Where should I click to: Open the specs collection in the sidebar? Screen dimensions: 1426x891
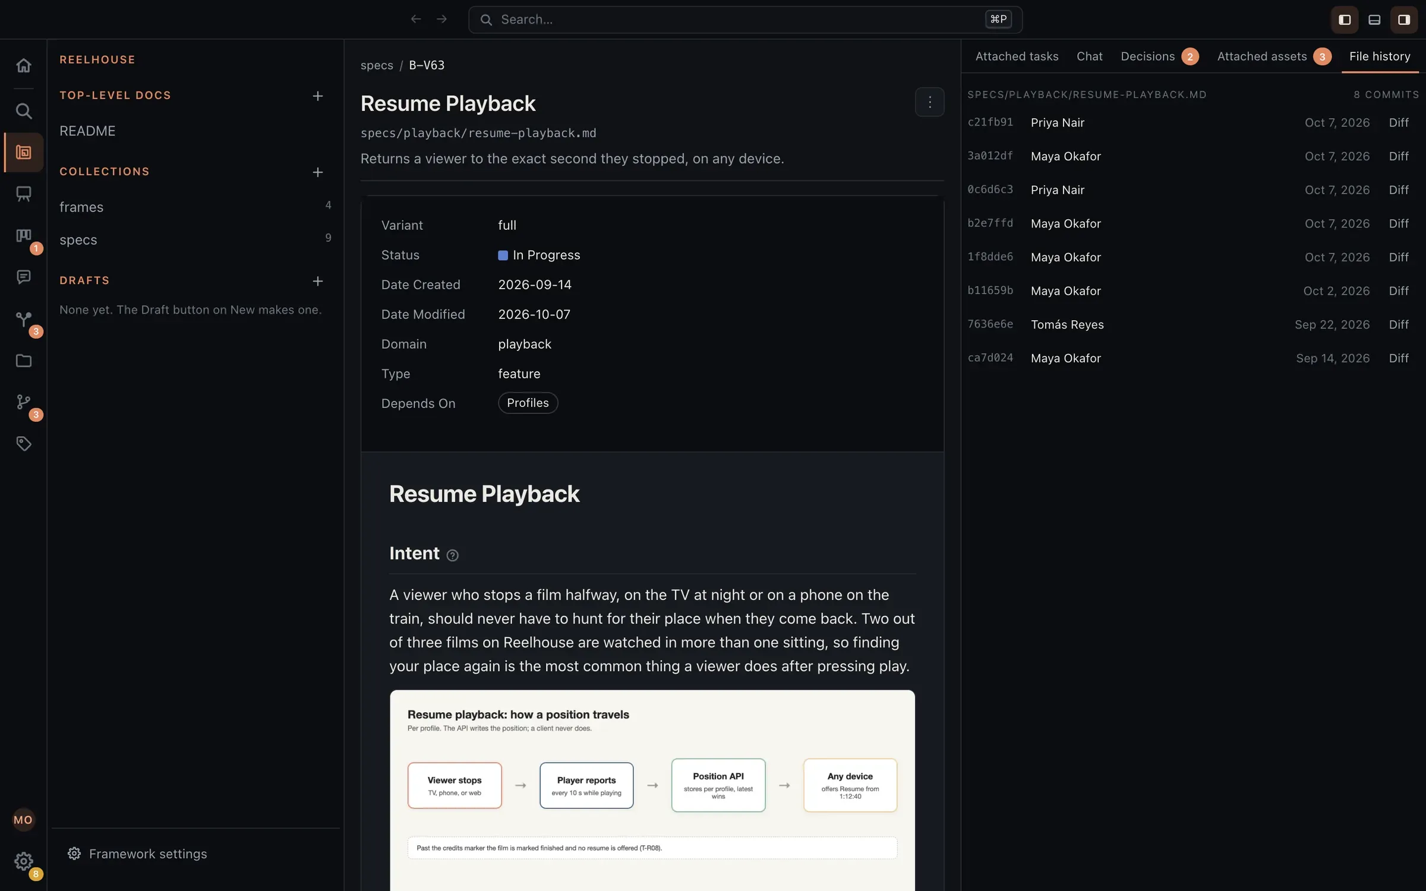point(195,239)
